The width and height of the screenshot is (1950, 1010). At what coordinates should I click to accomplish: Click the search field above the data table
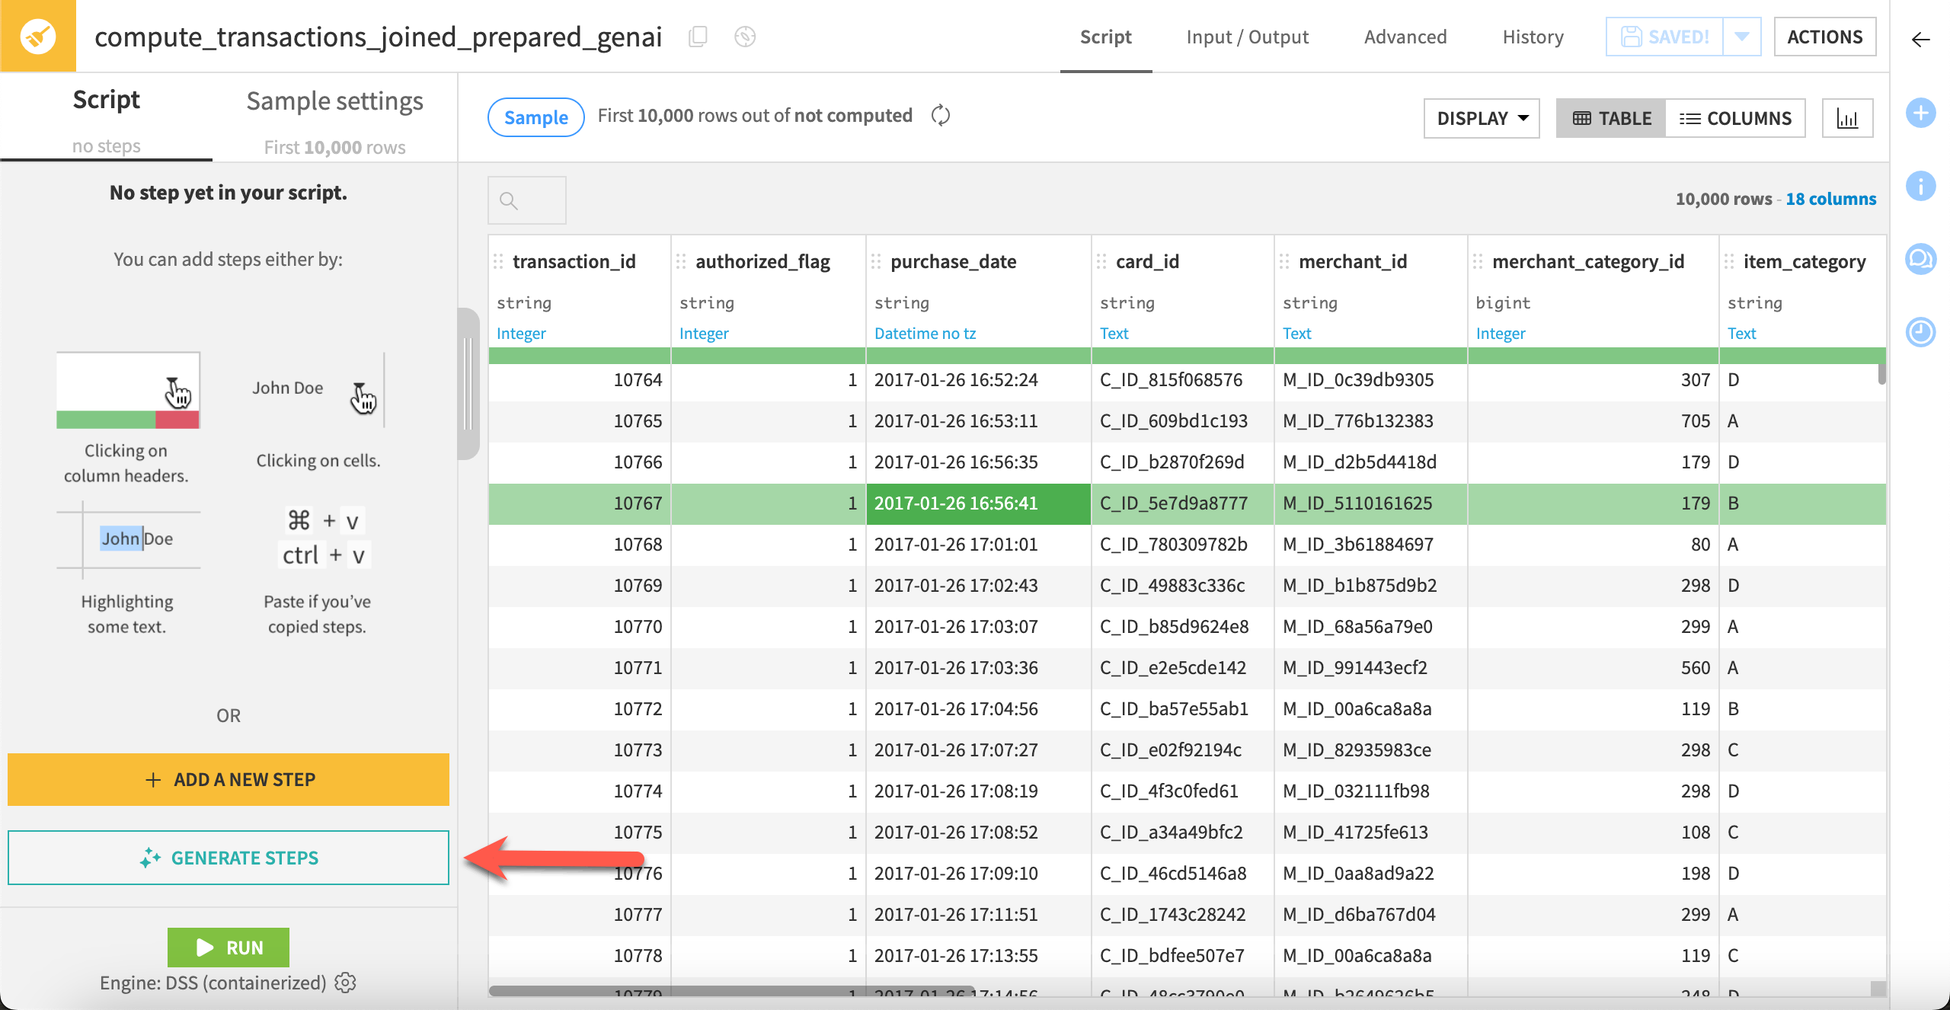(x=526, y=200)
